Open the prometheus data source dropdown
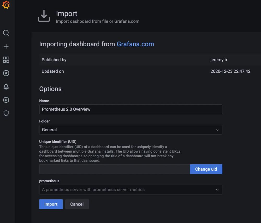Viewport: 261px width, 223px height. [130, 190]
